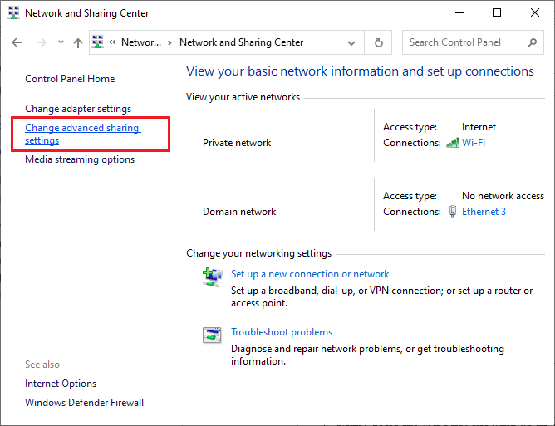Image resolution: width=555 pixels, height=426 pixels.
Task: Open Media streaming options
Action: pos(80,159)
